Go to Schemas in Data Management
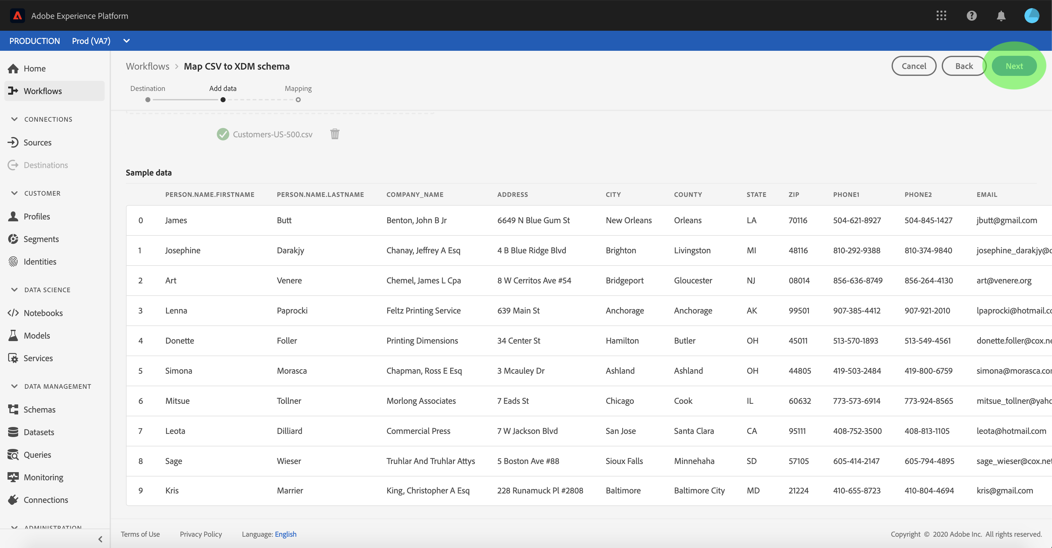The image size is (1052, 548). coord(39,409)
